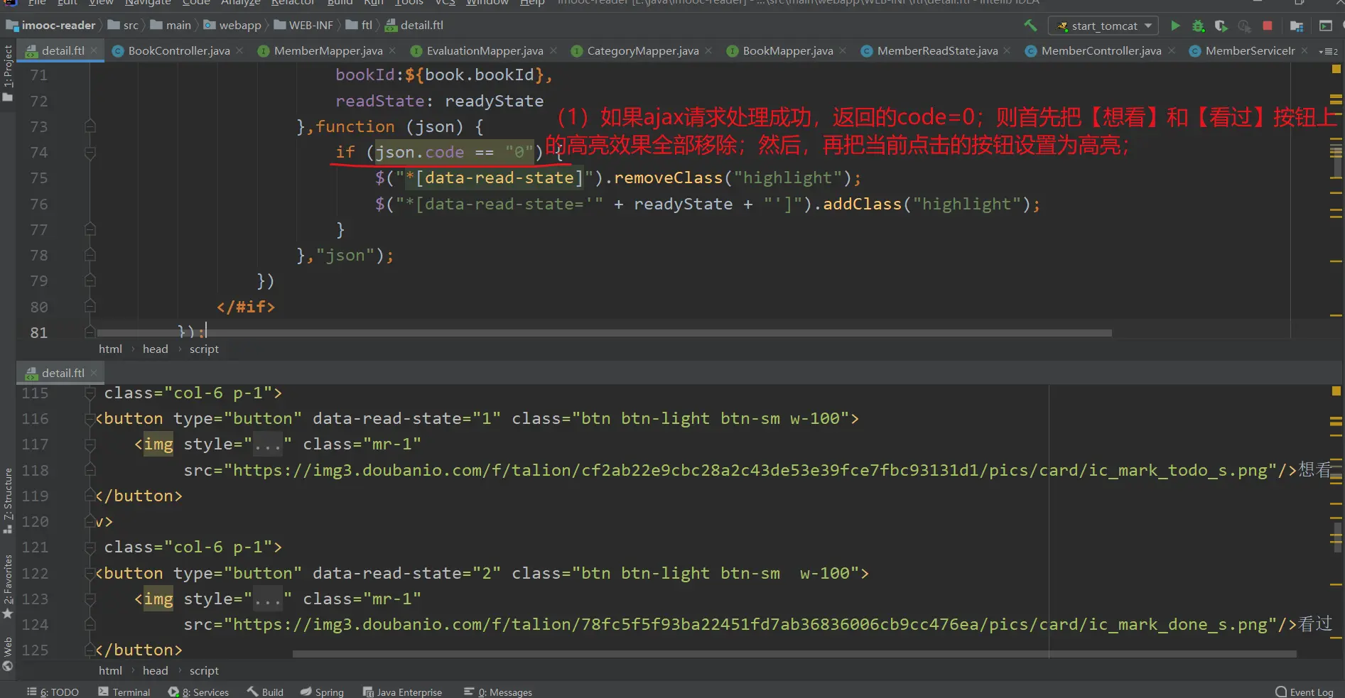Open the Terminal tool window
Viewport: 1345px width, 698px height.
tap(124, 692)
